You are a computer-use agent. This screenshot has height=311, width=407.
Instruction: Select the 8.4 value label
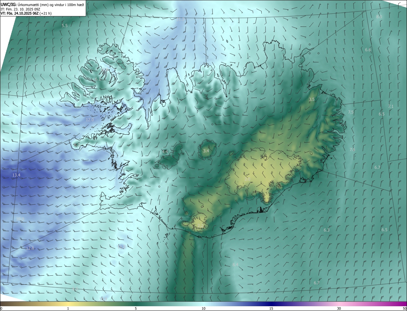[235, 265]
